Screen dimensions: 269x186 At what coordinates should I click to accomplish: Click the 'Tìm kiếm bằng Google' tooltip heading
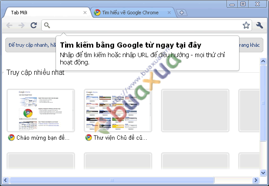(x=131, y=45)
